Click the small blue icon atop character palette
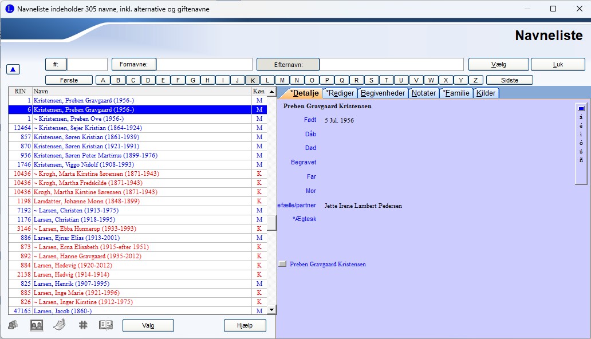This screenshot has height=339, width=591. click(581, 108)
